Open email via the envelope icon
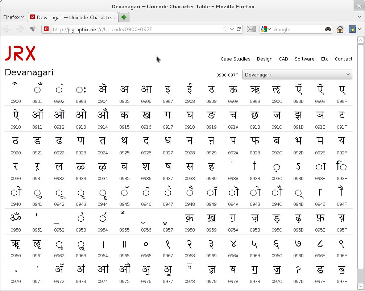Image resolution: width=365 pixels, height=291 pixels. [251, 29]
